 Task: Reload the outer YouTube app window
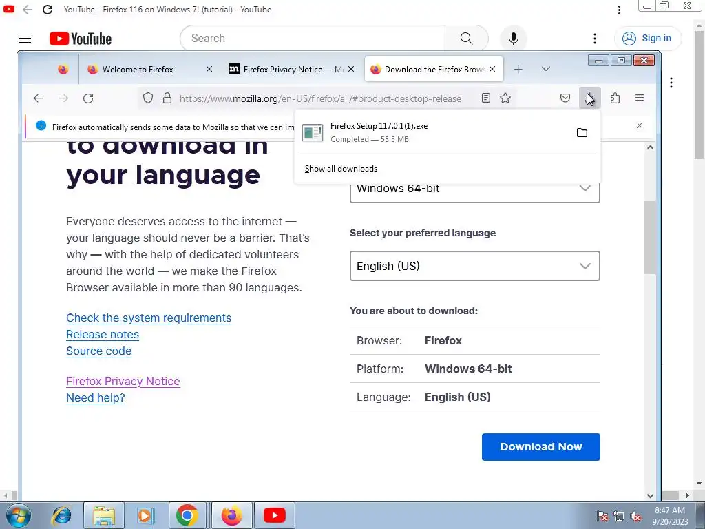tap(48, 10)
